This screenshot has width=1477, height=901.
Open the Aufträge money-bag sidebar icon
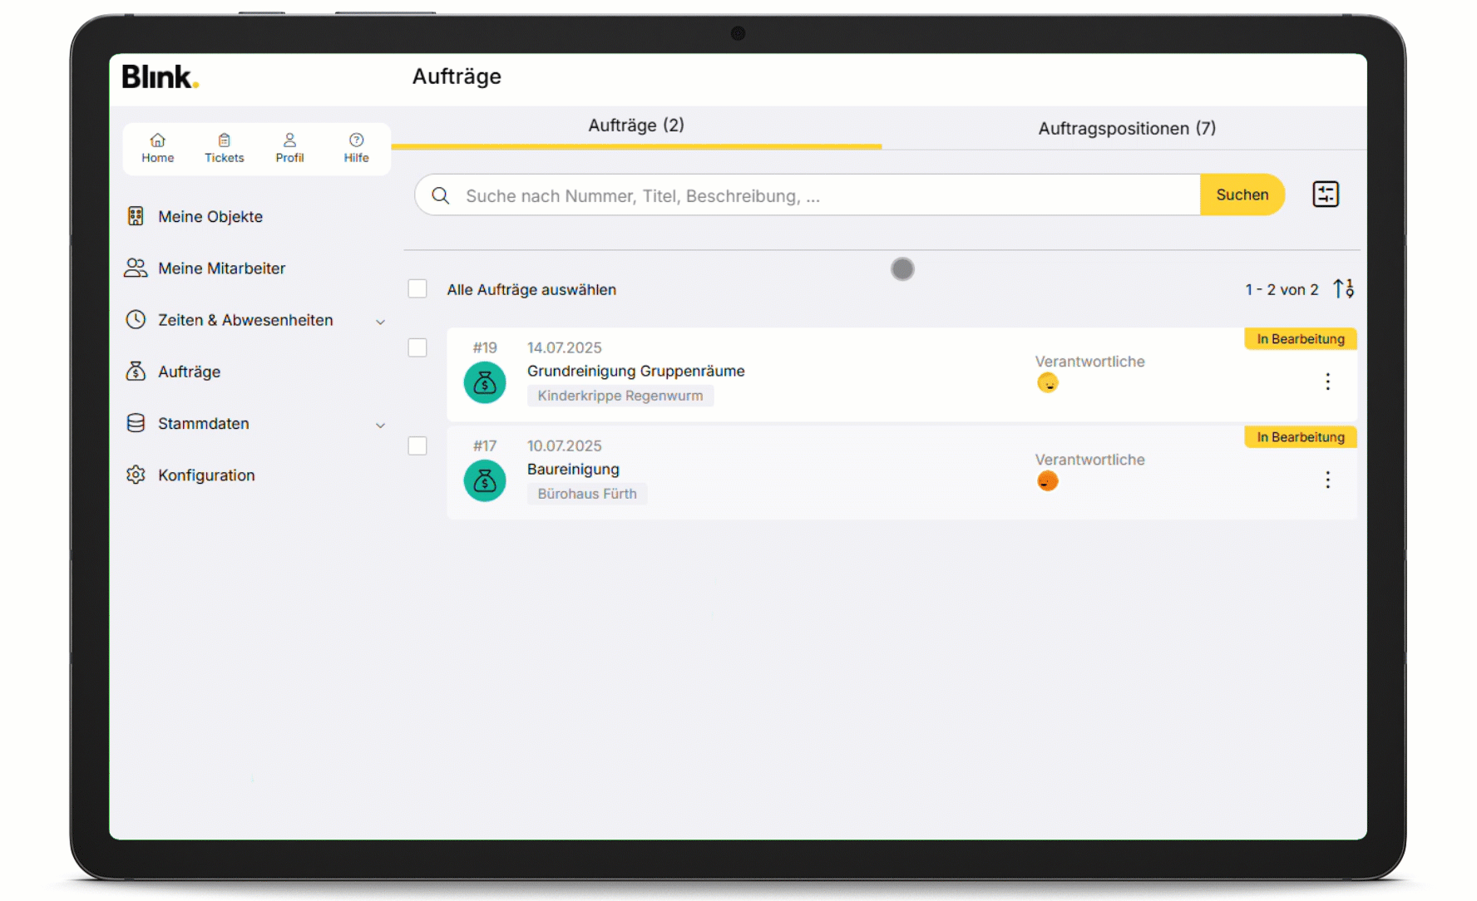click(x=136, y=372)
